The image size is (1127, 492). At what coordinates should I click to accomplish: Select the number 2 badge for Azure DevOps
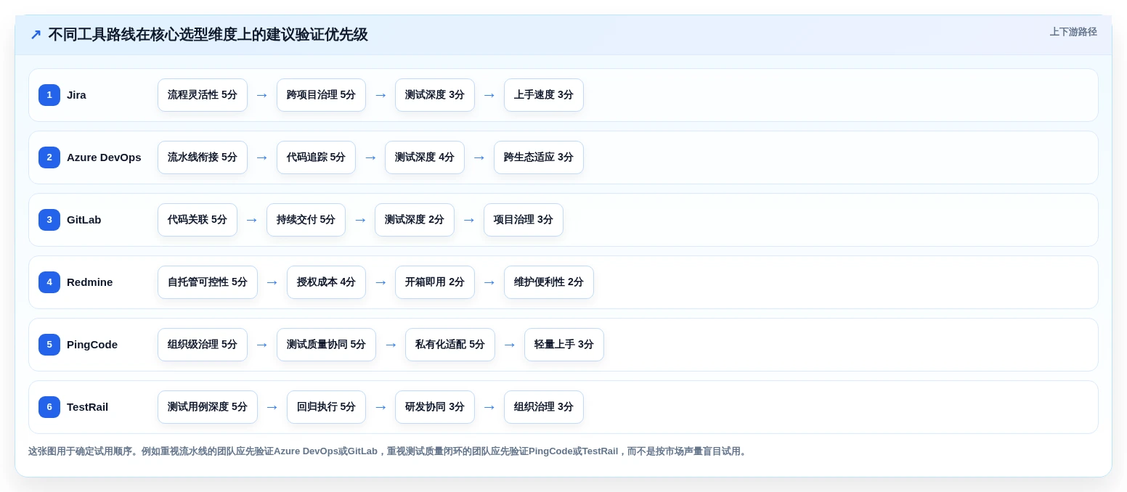pos(49,157)
